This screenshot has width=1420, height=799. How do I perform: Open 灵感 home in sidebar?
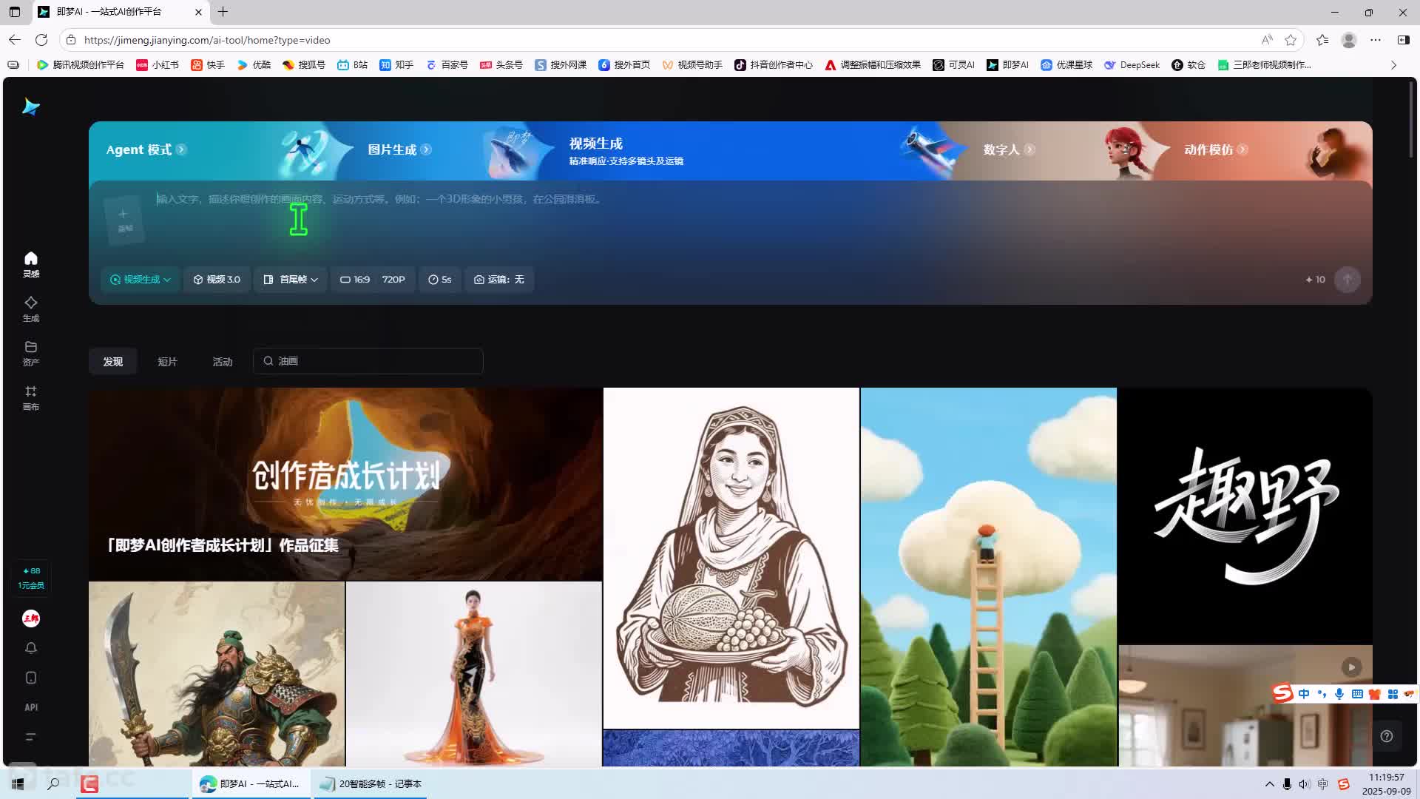pyautogui.click(x=30, y=264)
